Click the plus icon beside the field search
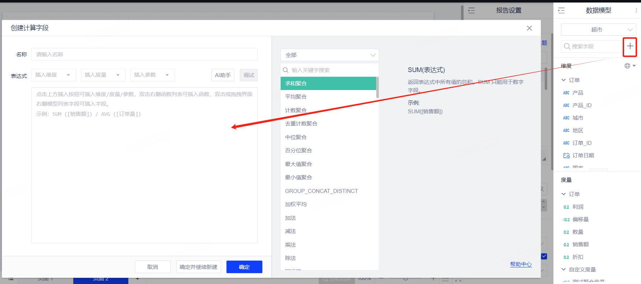Viewport: 641px width, 284px height. click(x=630, y=46)
